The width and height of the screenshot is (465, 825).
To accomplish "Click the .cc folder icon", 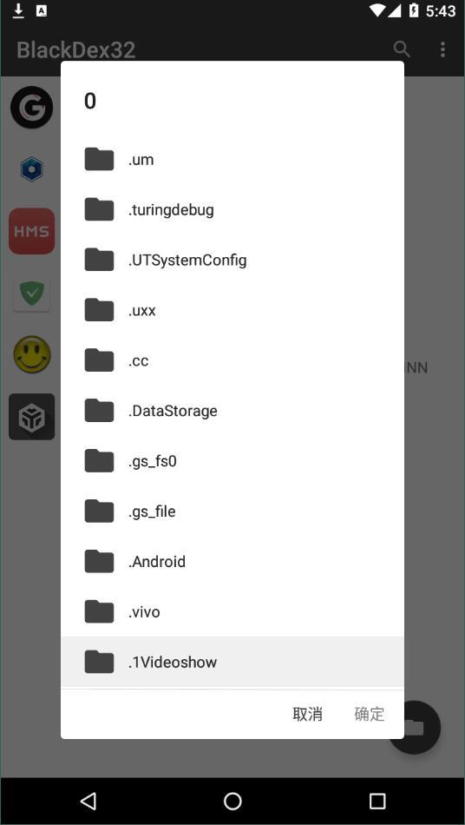I will click(x=99, y=360).
